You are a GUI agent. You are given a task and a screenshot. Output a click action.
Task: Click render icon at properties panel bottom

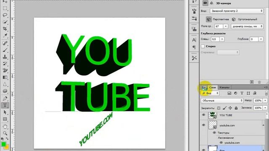[x=252, y=82]
